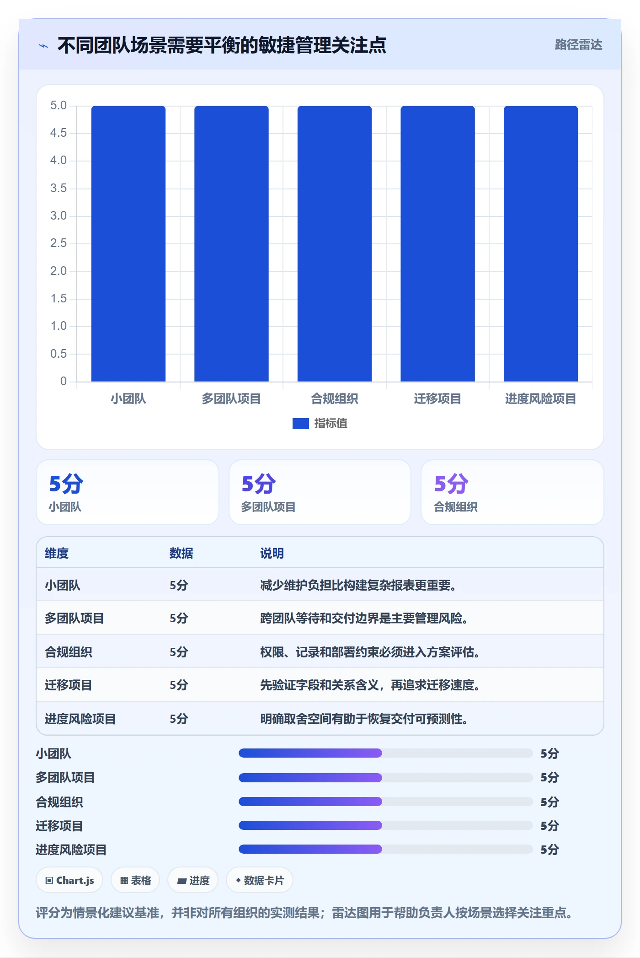Image resolution: width=640 pixels, height=958 pixels.
Task: Select the 多团队项目 table row cell
Action: point(75,619)
